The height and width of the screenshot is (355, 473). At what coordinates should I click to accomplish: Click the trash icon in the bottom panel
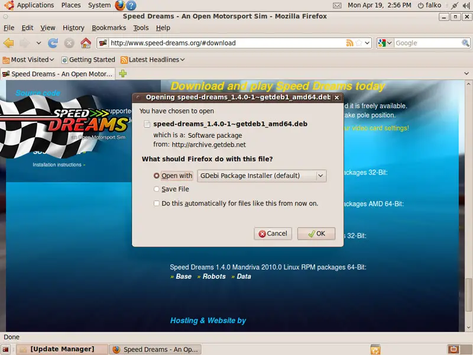point(375,349)
